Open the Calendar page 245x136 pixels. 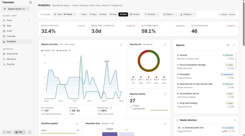tap(17, 36)
